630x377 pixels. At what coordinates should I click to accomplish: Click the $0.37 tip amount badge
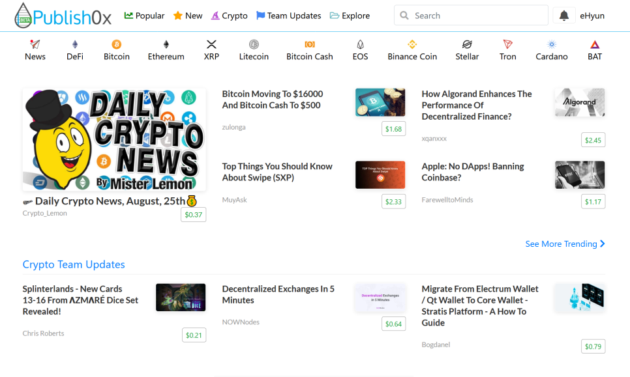(193, 215)
